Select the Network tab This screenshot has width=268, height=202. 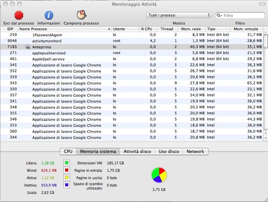click(195, 151)
